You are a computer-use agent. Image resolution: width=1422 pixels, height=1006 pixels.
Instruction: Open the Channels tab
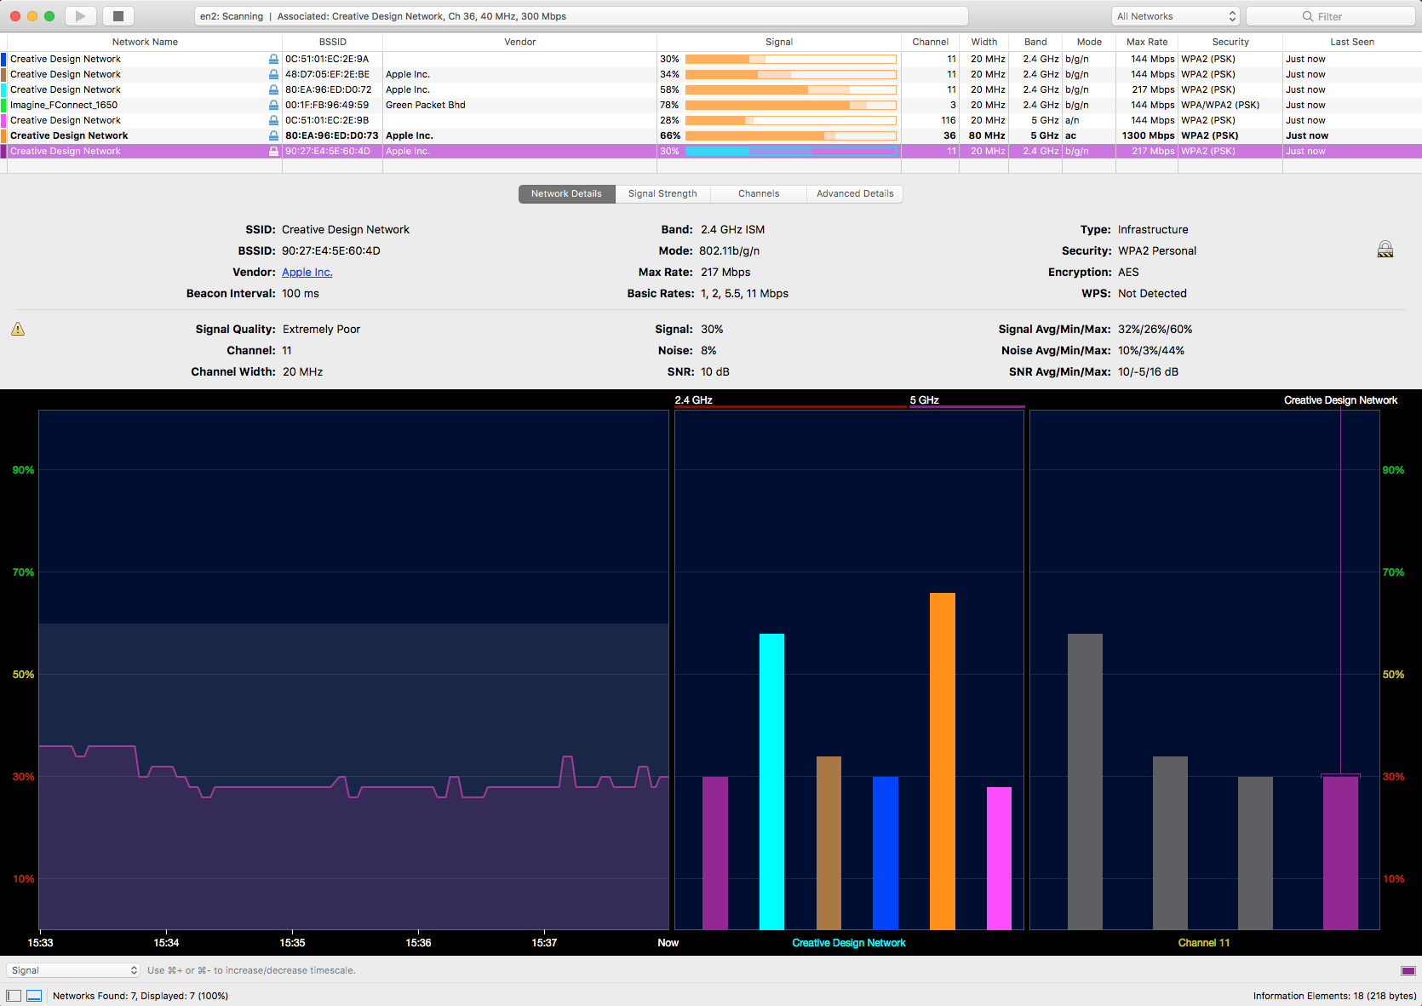tap(759, 194)
